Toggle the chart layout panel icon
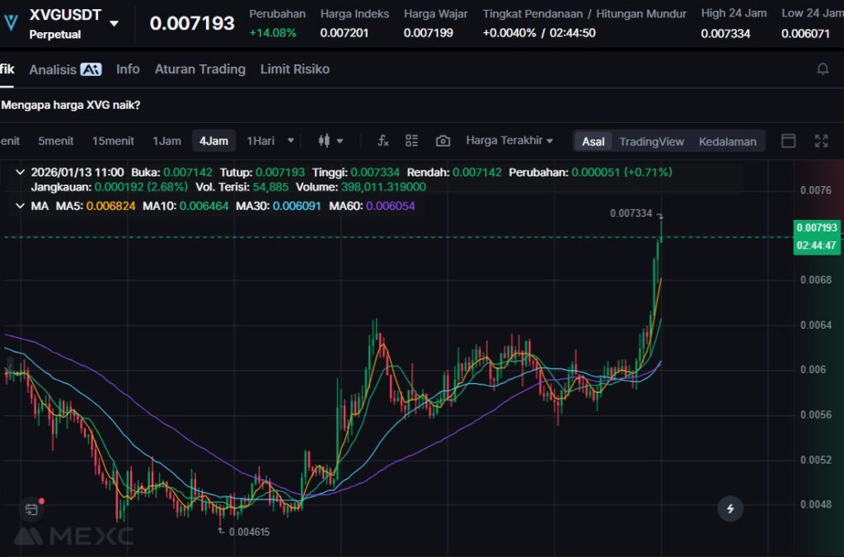This screenshot has height=557, width=844. point(788,141)
